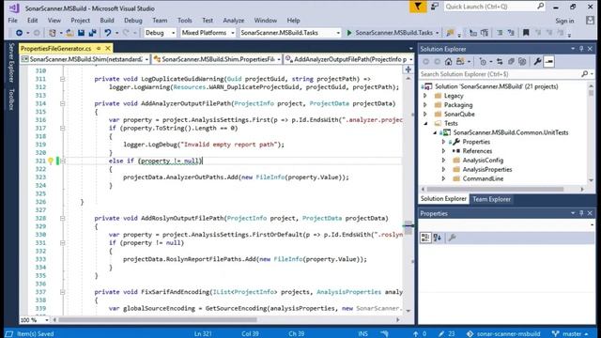The image size is (601, 338).
Task: Open the Analyze menu
Action: pyautogui.click(x=234, y=21)
